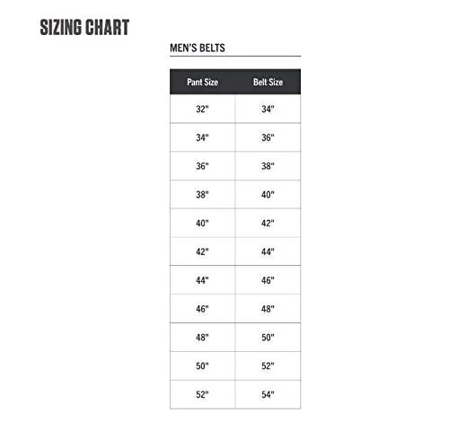The image size is (449, 423).
Task: Select the 46" belt size cell
Action: (x=268, y=280)
